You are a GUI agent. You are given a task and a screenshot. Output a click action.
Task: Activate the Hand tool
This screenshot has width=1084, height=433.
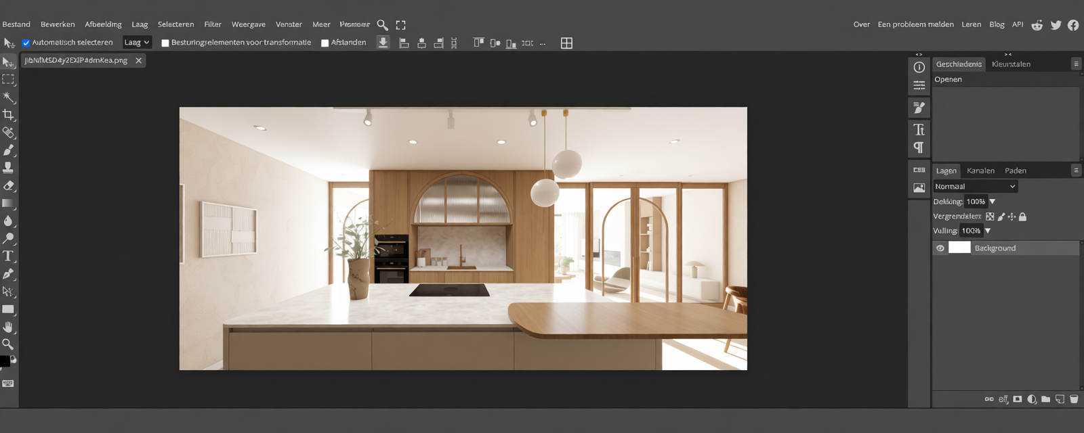pos(8,327)
